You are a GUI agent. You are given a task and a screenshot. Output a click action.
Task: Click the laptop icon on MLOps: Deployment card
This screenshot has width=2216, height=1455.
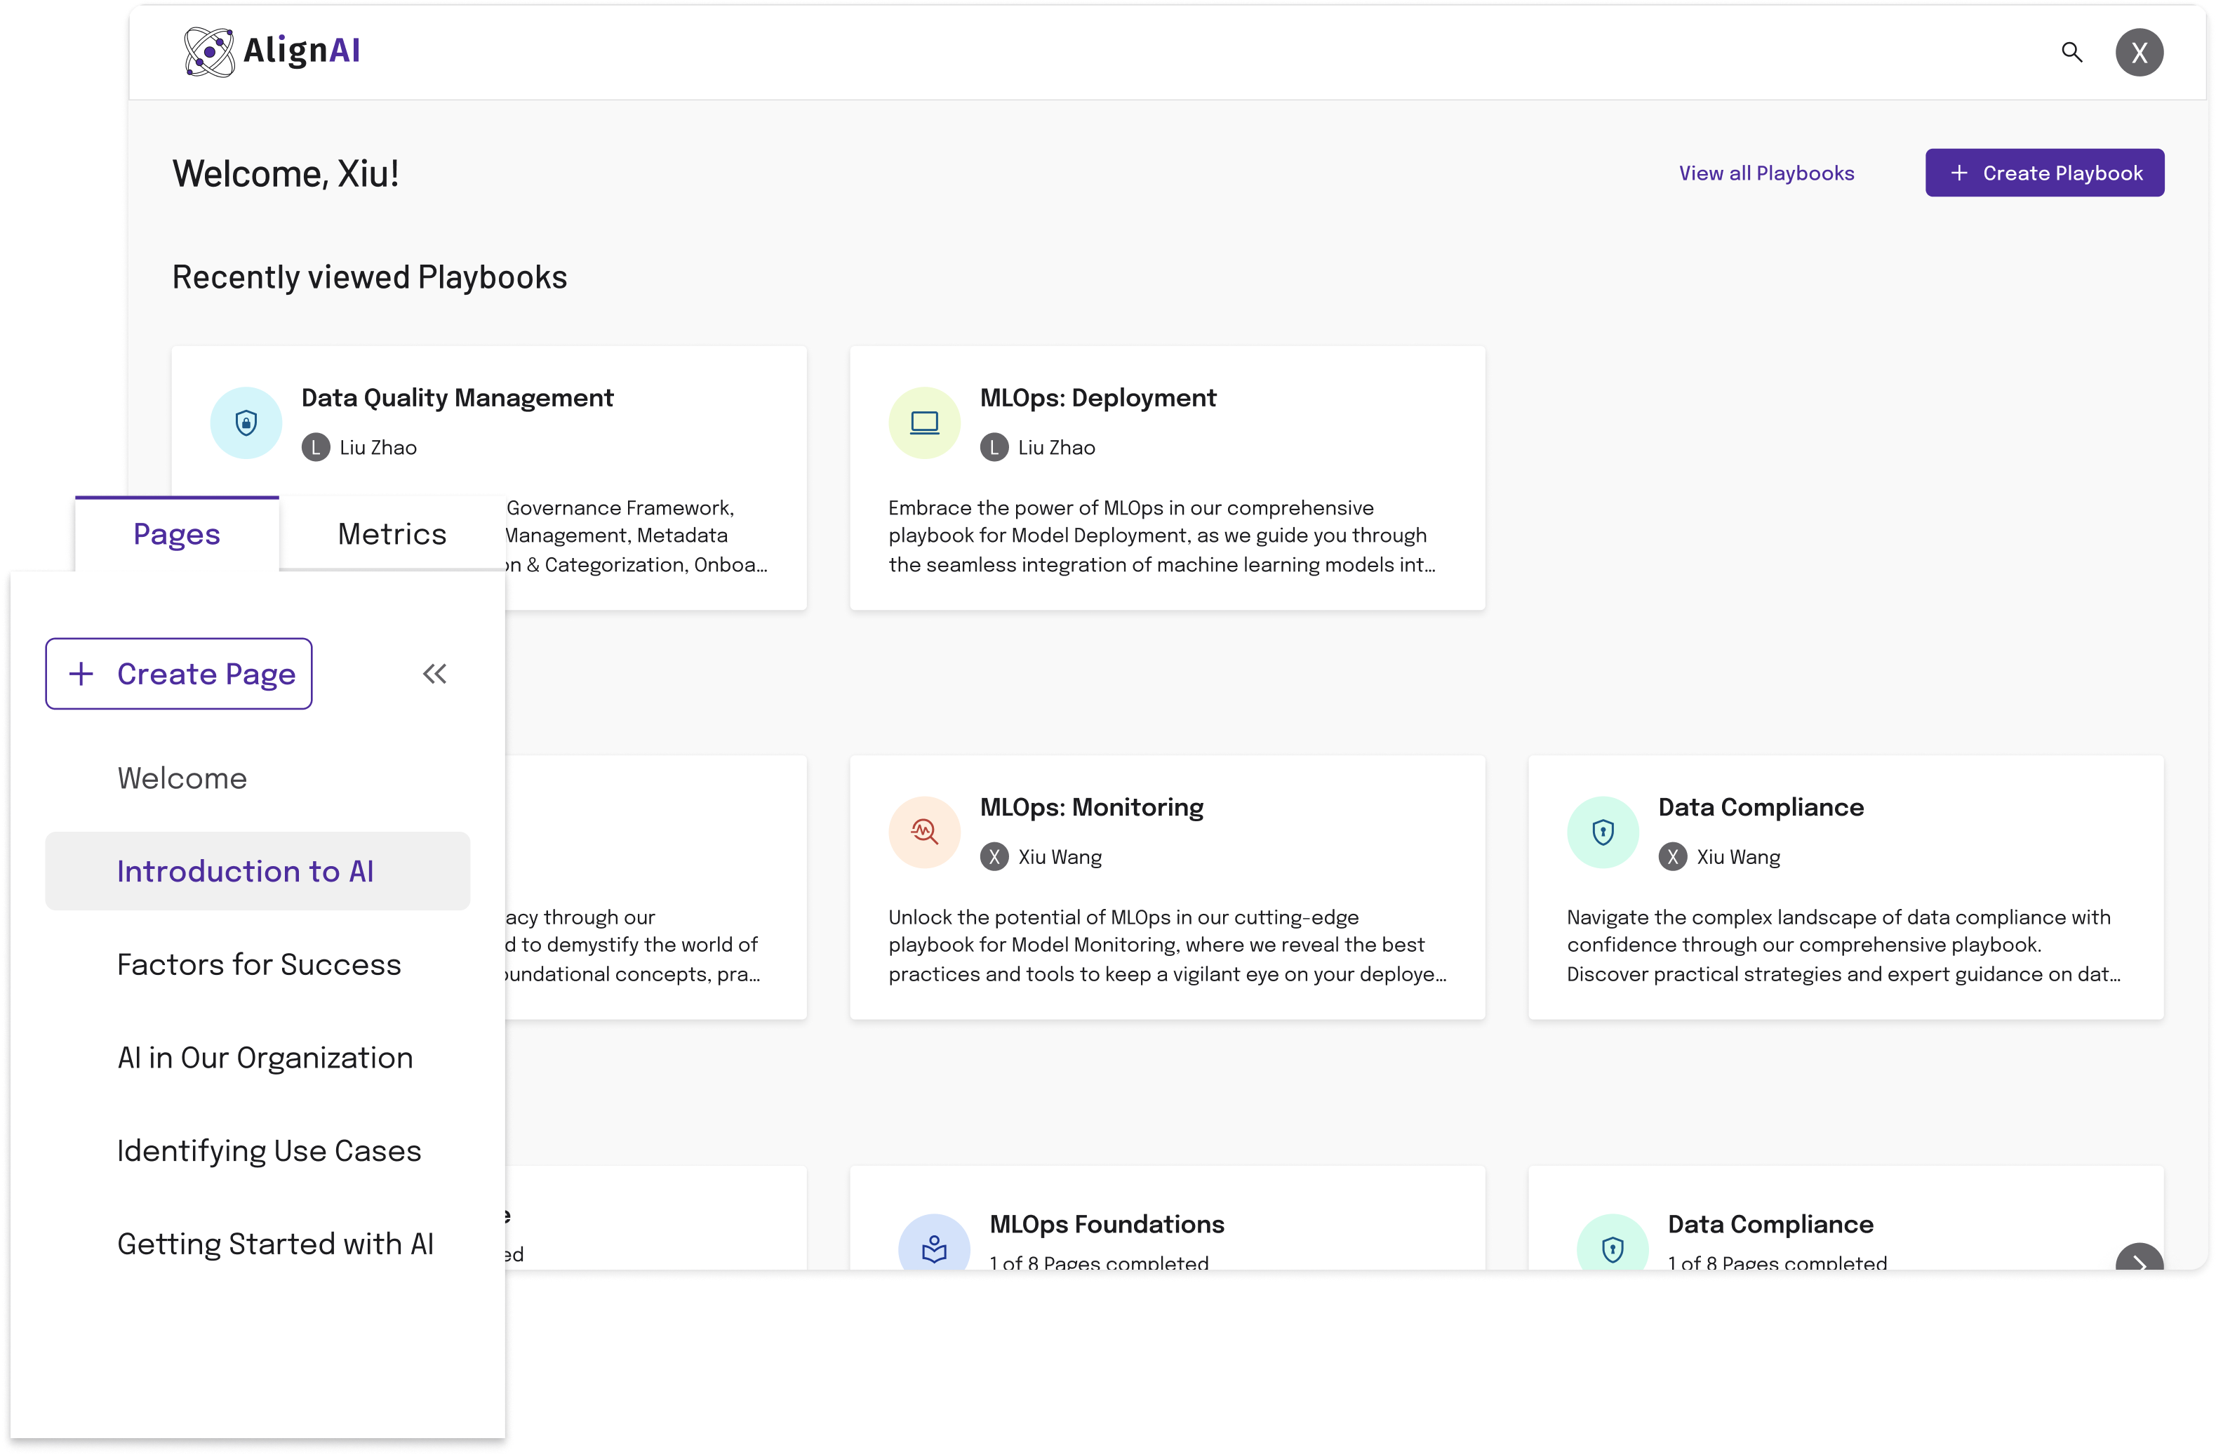tap(923, 422)
